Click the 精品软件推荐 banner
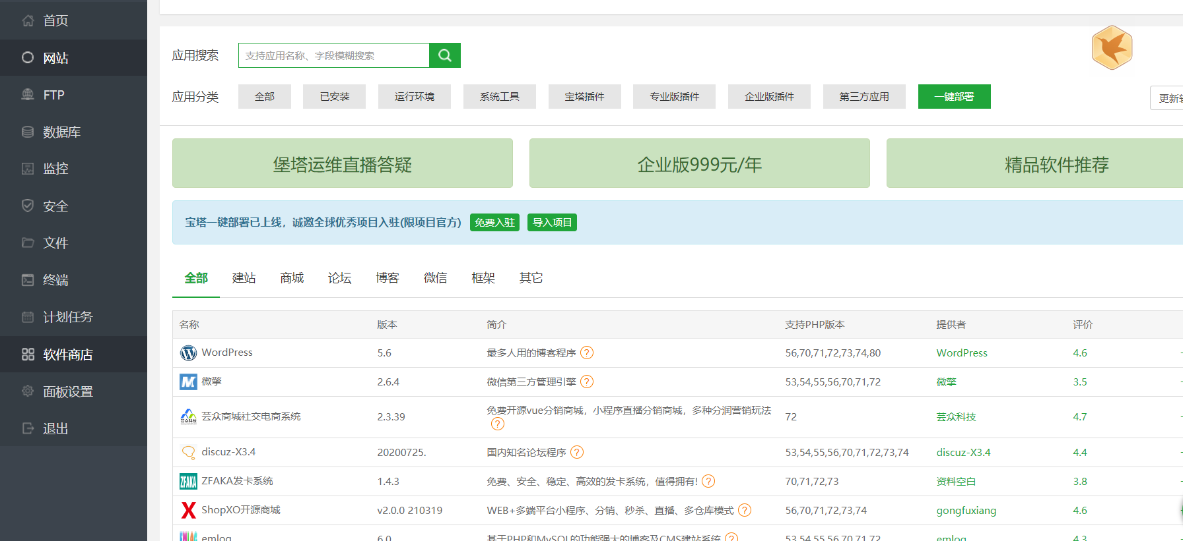The image size is (1183, 541). coord(1035,163)
